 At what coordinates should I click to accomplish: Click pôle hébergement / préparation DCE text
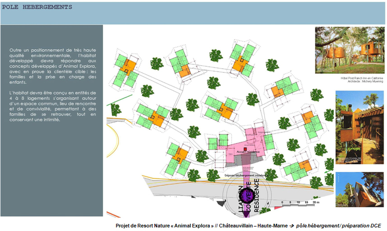pyautogui.click(x=338, y=226)
